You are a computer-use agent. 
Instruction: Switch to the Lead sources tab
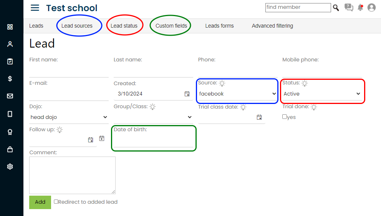[77, 26]
